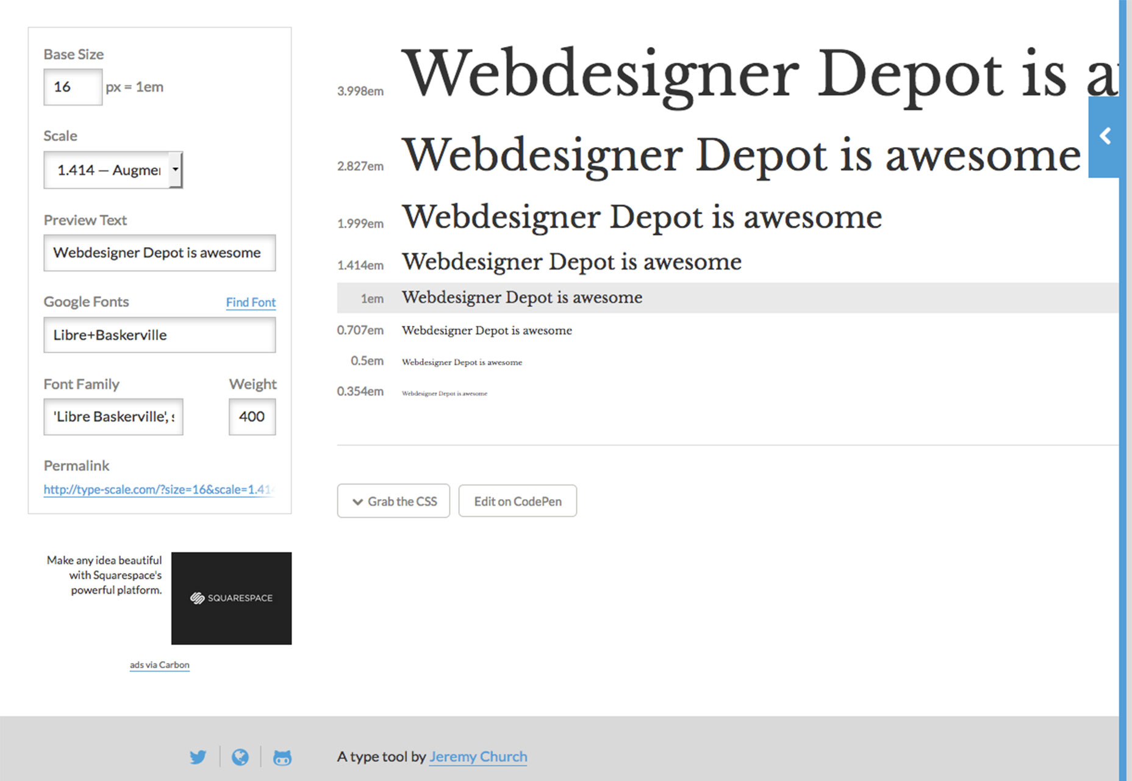Click the Permalink label
The height and width of the screenshot is (781, 1132).
point(76,466)
